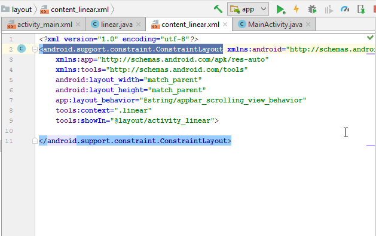Screen dimensions: 376x236
Task: Attach debugger to Android process icon
Action: [361, 10]
